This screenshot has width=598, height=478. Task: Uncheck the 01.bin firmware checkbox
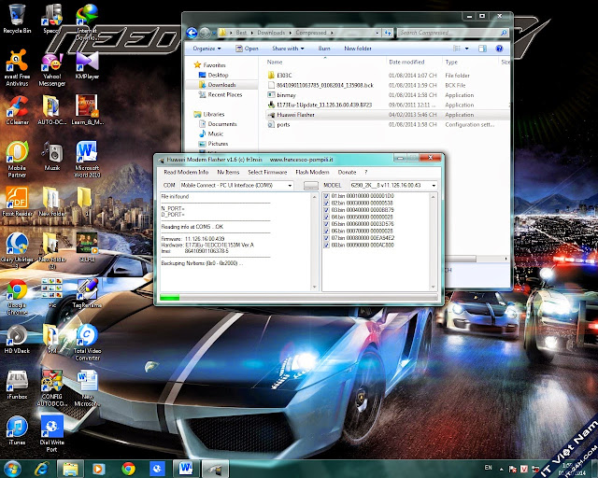tap(326, 196)
